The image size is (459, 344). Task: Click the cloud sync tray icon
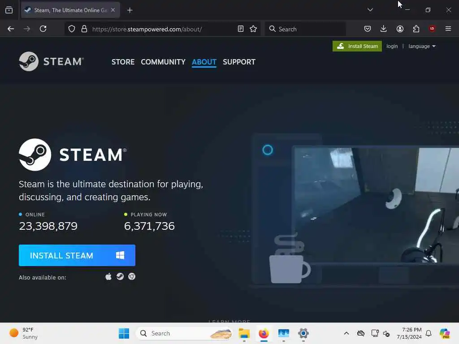pos(361,333)
